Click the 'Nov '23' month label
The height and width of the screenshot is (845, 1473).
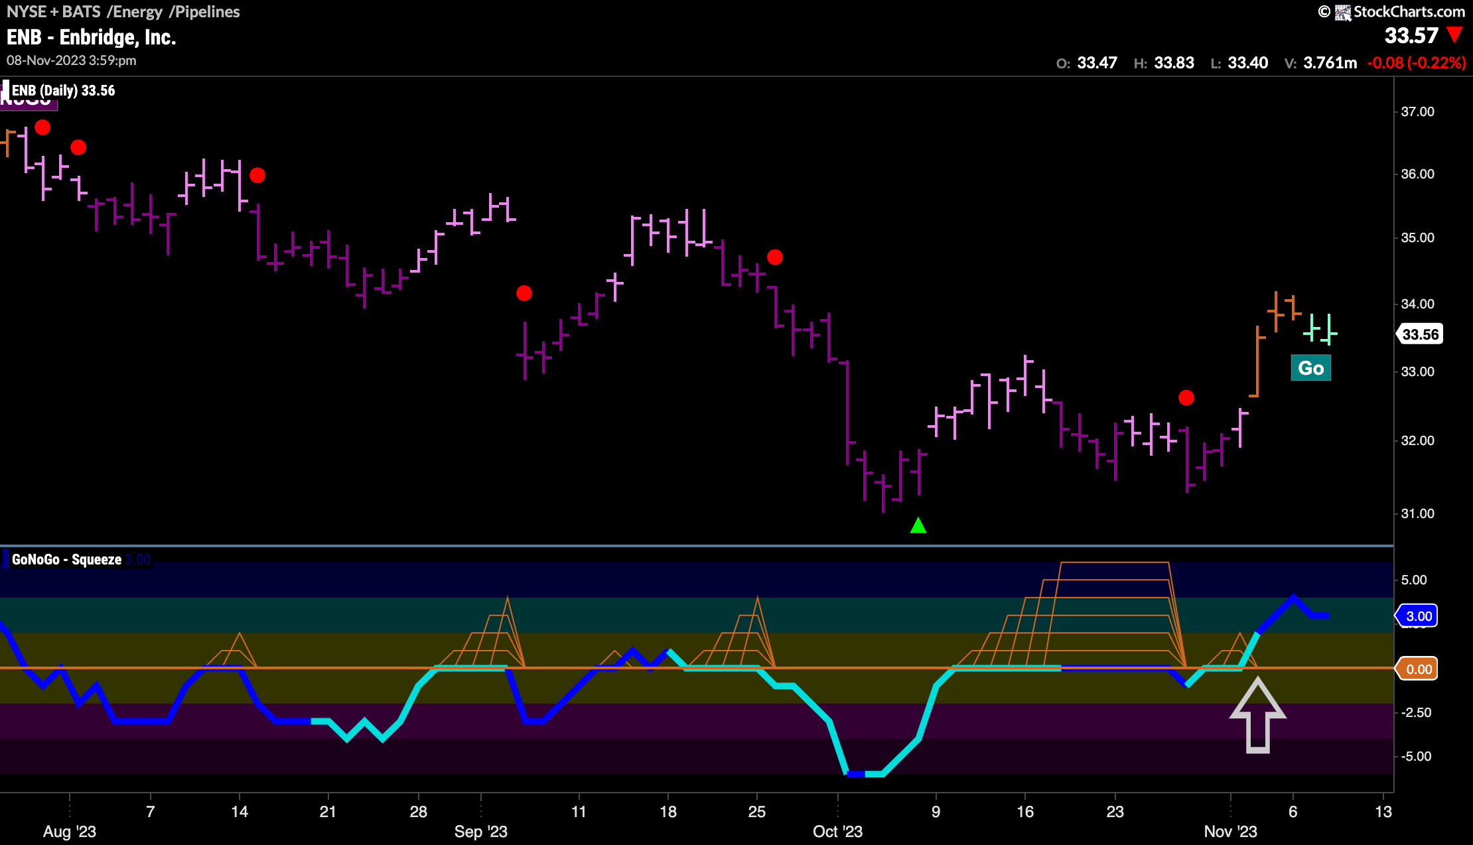[x=1231, y=832]
